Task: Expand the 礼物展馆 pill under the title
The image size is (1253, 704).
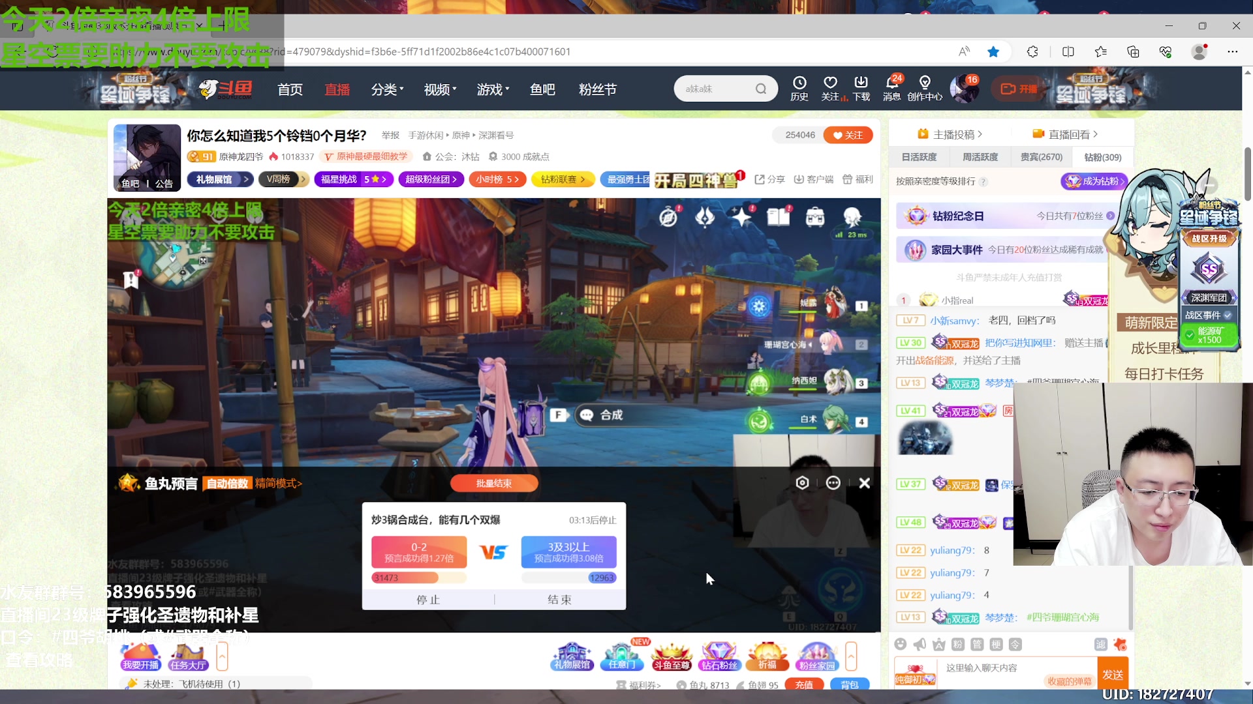Action: click(220, 179)
